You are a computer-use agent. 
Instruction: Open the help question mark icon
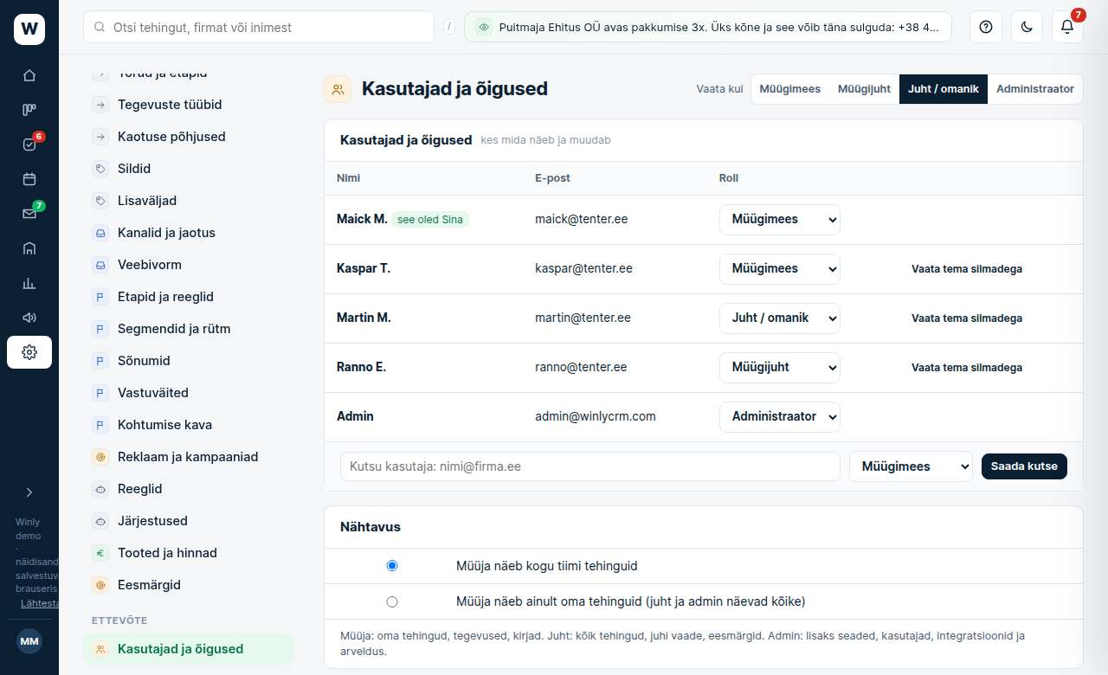coord(985,27)
